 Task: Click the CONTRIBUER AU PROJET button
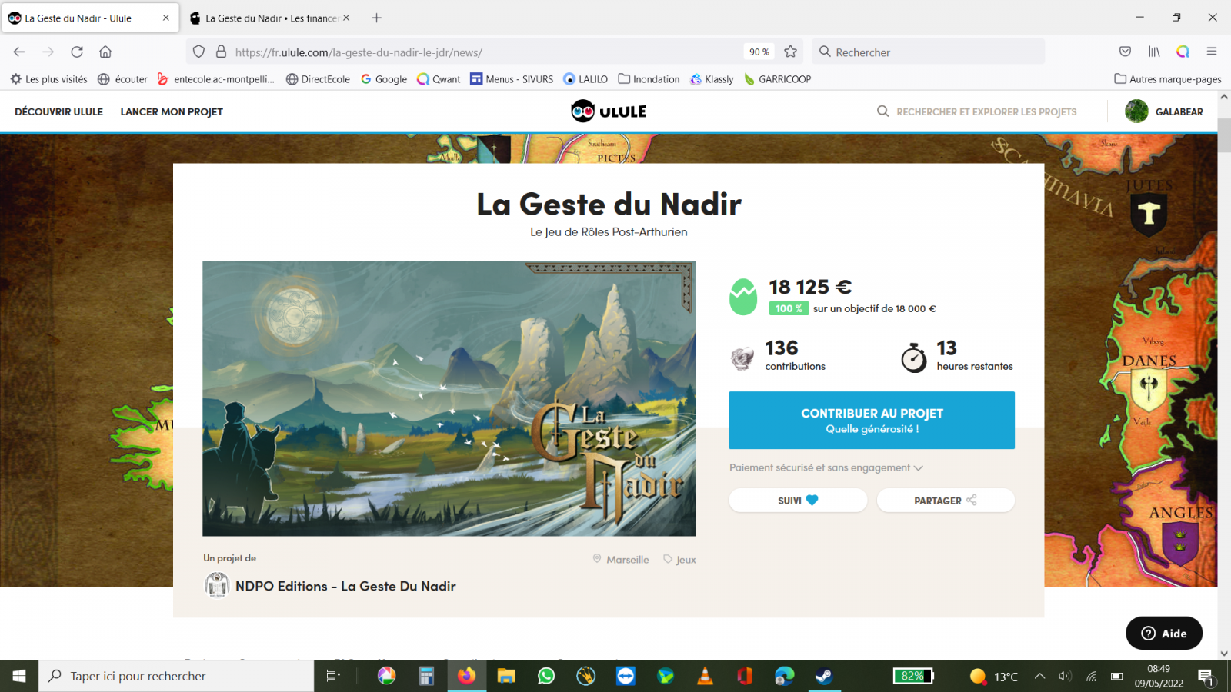(872, 421)
